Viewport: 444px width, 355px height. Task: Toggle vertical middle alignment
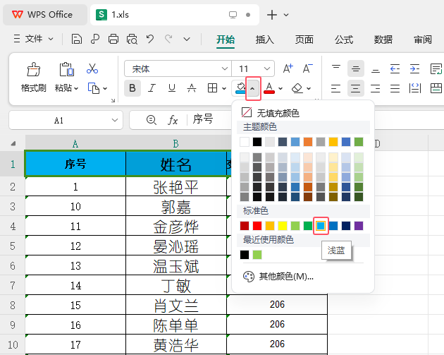point(356,68)
